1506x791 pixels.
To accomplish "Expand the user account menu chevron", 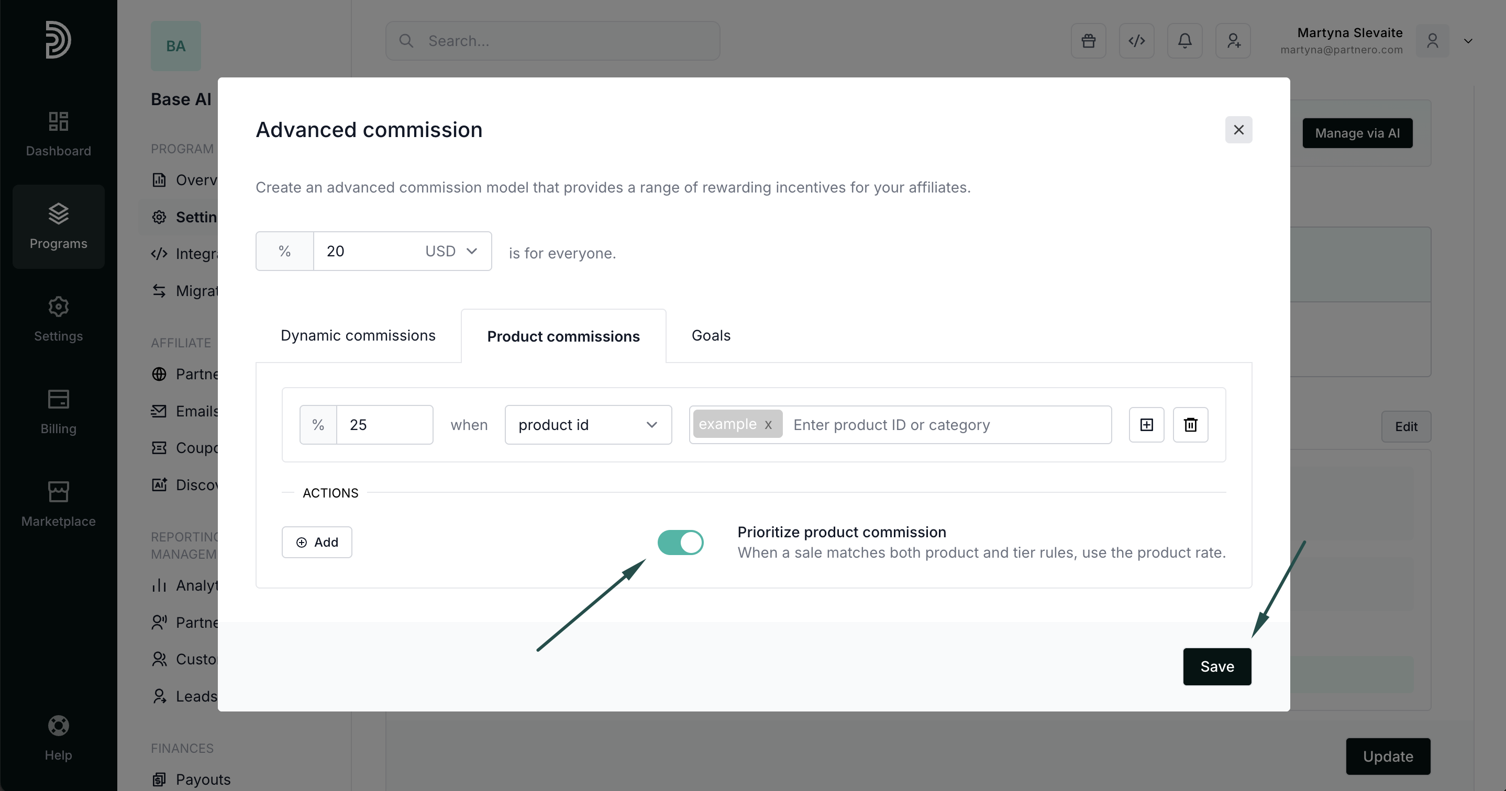I will tap(1467, 41).
